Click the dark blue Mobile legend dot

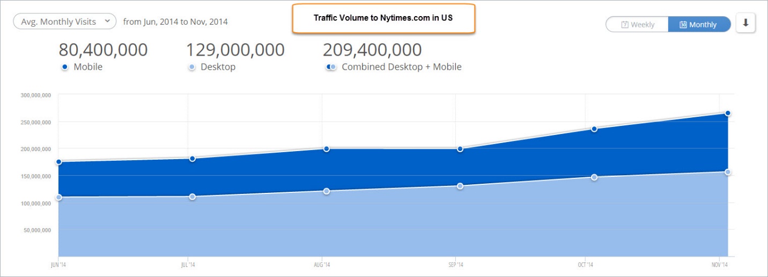pyautogui.click(x=65, y=68)
